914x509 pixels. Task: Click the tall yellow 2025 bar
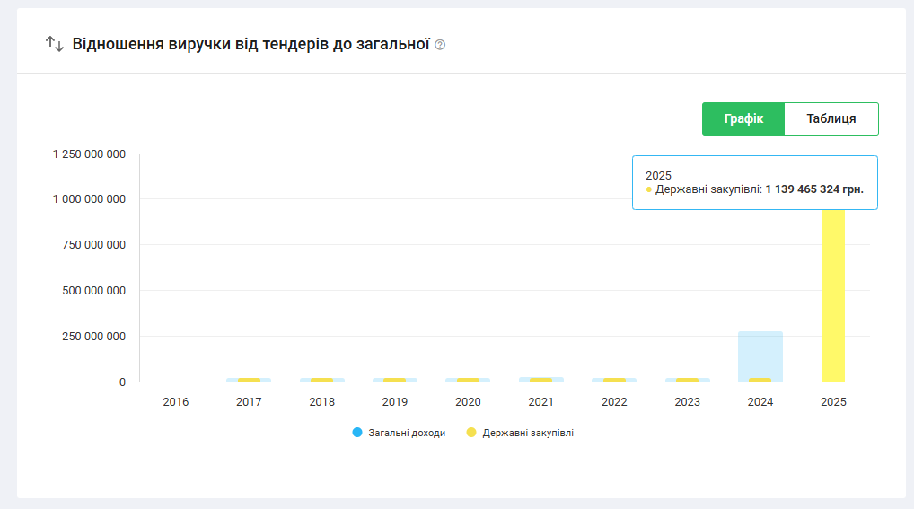(x=833, y=296)
